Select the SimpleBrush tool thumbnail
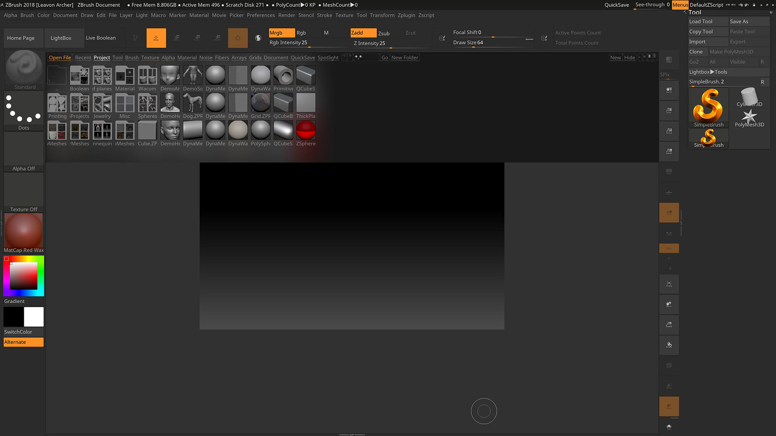This screenshot has height=436, width=776. [x=709, y=108]
